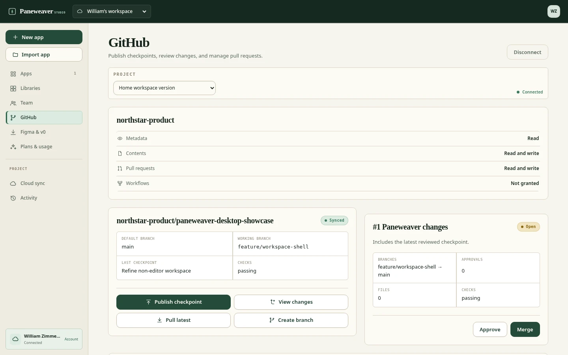
Task: Click the Synced status badge
Action: pyautogui.click(x=334, y=220)
